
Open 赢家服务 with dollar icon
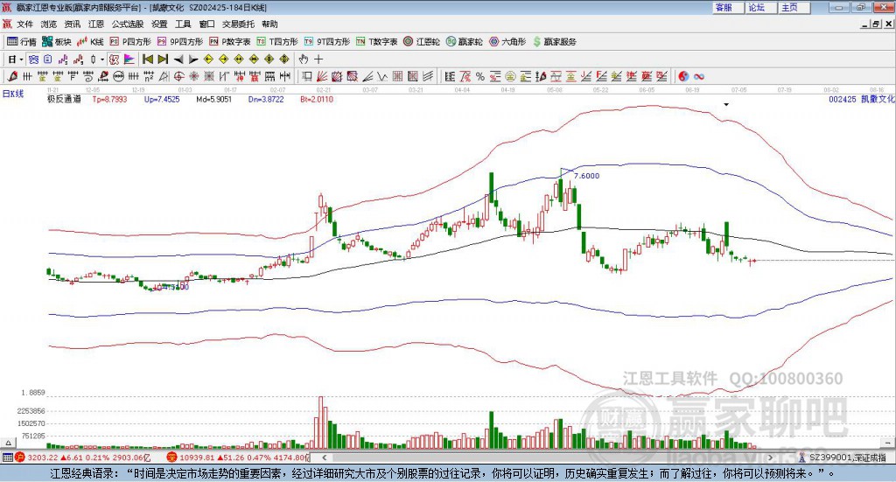click(x=554, y=42)
